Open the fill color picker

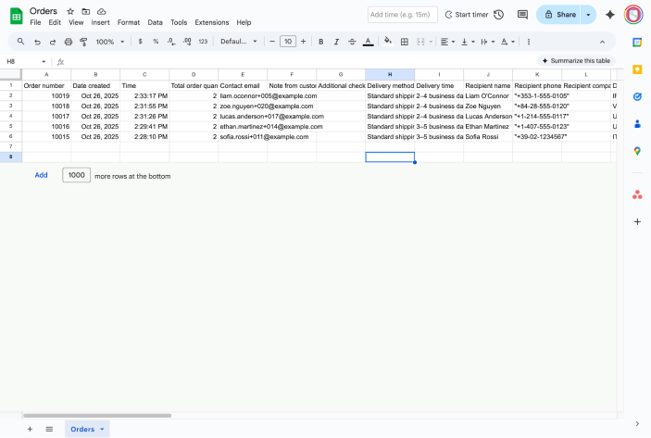[387, 42]
